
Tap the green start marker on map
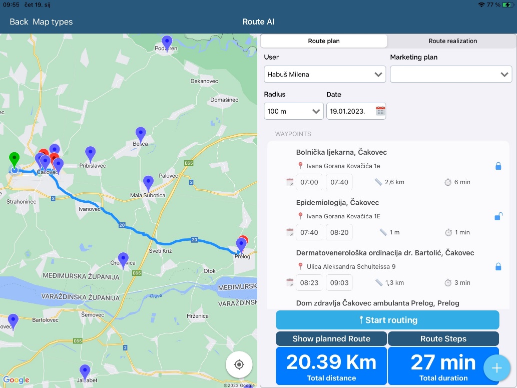14,160
